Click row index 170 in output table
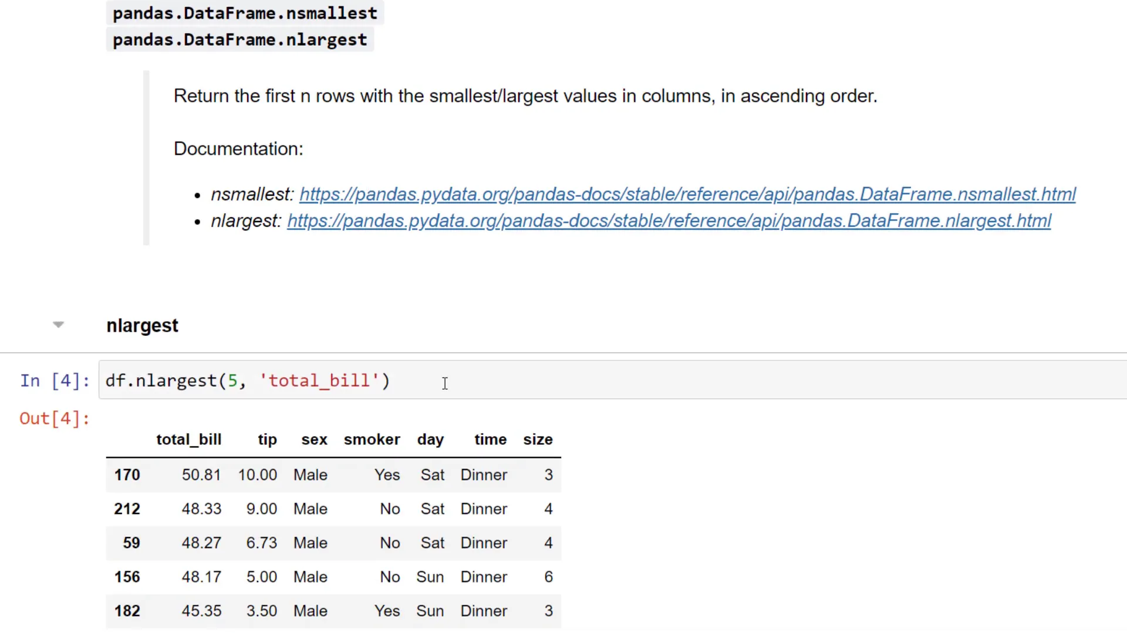The width and height of the screenshot is (1127, 633). (127, 475)
